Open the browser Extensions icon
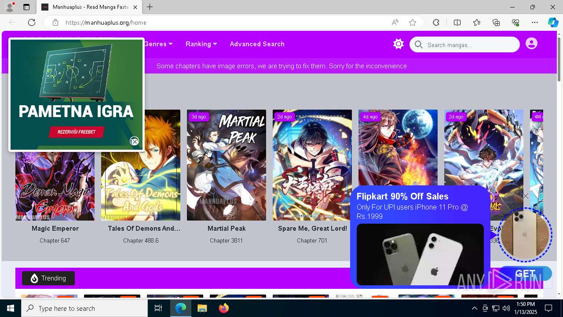Viewport: 563px width, 317px height. [436, 22]
